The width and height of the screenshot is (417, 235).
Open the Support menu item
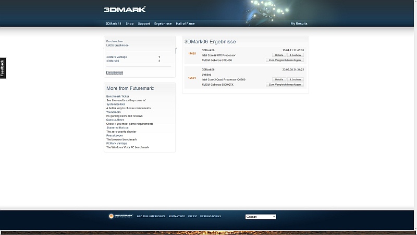point(144,23)
